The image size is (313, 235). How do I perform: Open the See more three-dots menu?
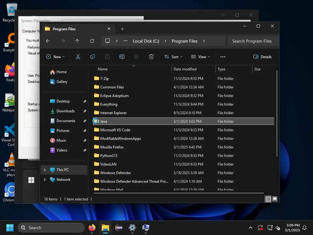pyautogui.click(x=223, y=57)
